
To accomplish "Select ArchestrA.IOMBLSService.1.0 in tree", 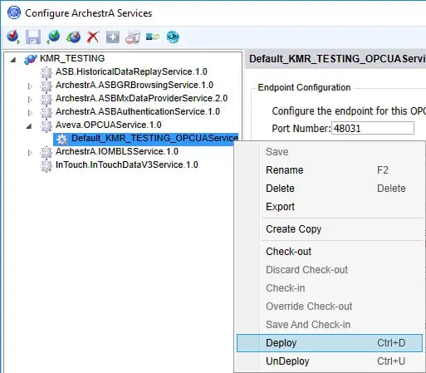I will tap(117, 151).
